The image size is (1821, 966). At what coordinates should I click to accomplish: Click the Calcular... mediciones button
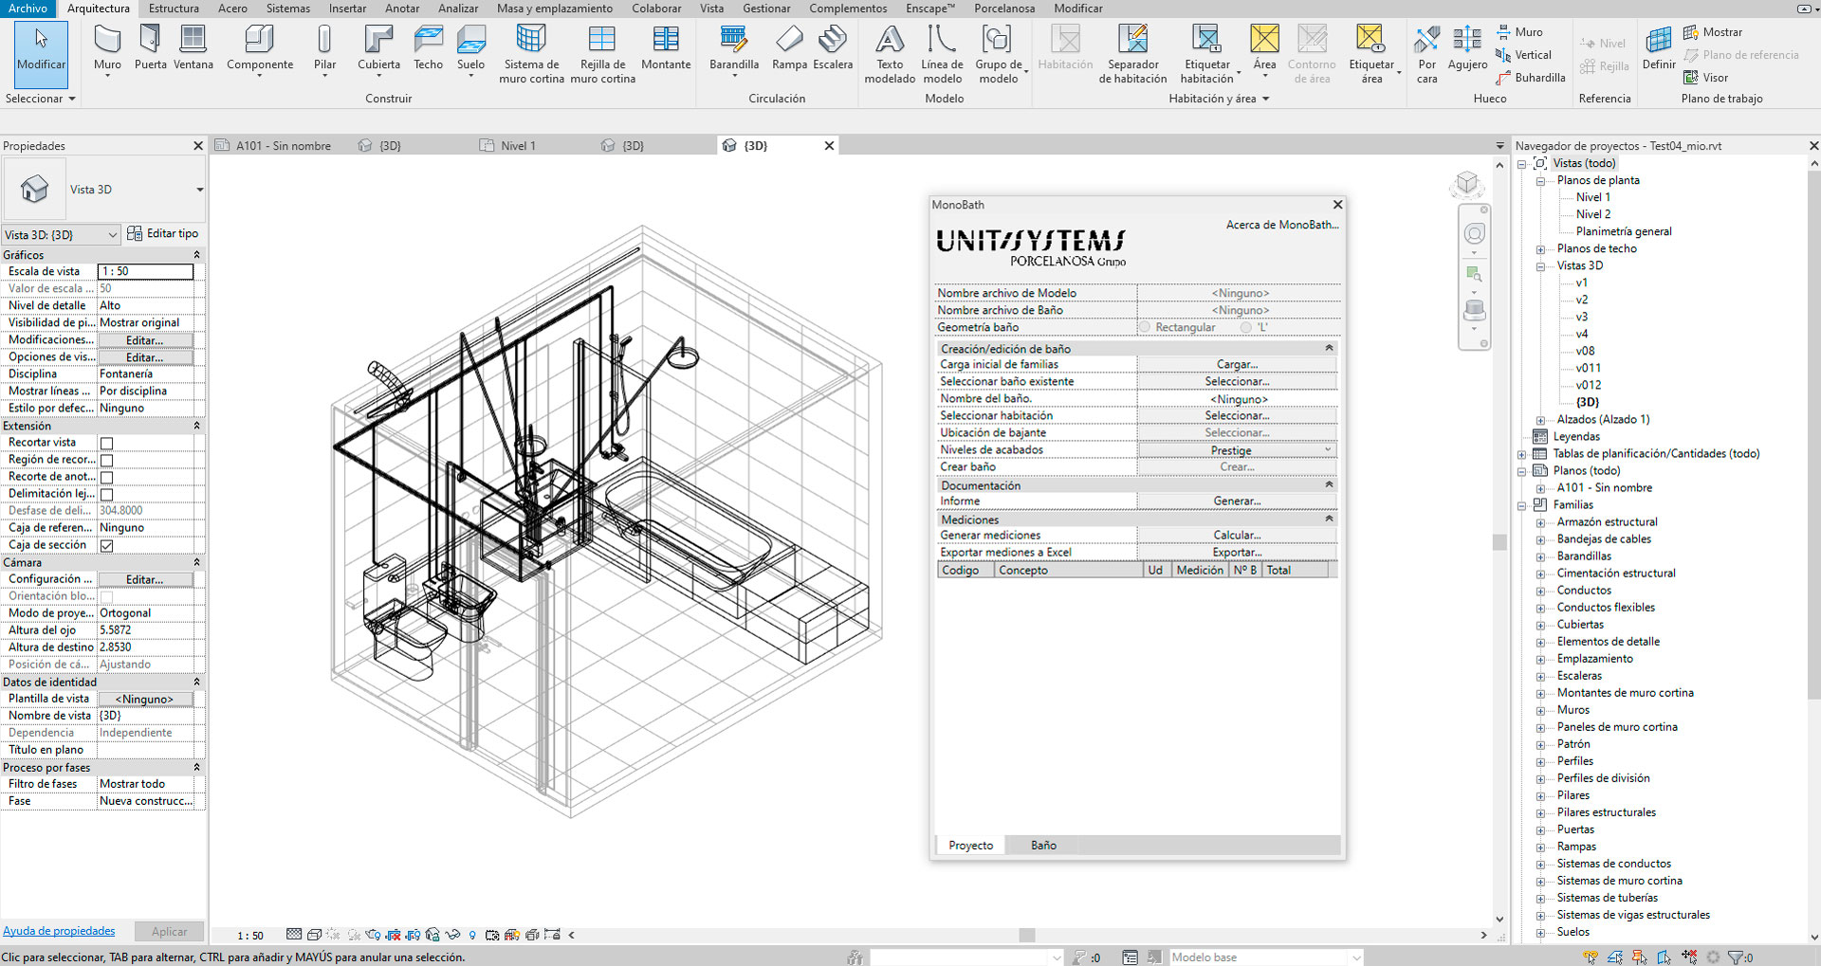(x=1237, y=536)
